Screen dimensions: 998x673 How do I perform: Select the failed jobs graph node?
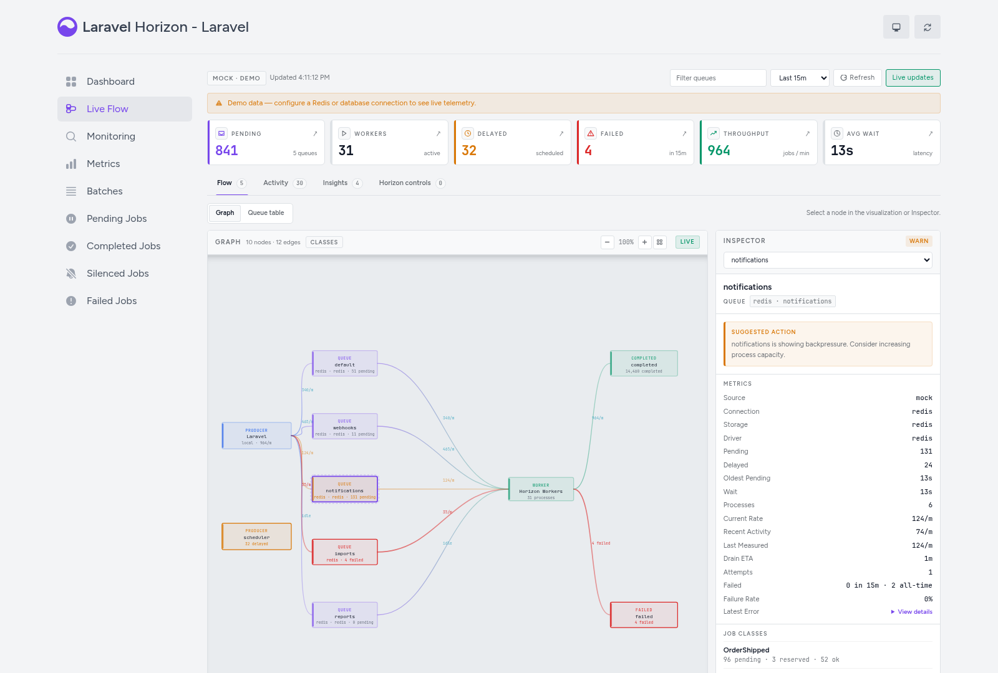[644, 615]
